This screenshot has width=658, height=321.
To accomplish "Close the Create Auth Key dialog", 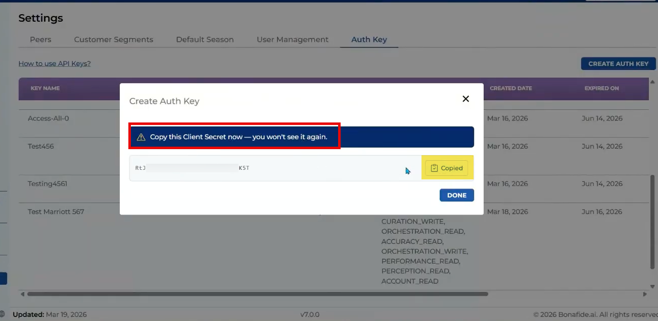I will tap(465, 99).
